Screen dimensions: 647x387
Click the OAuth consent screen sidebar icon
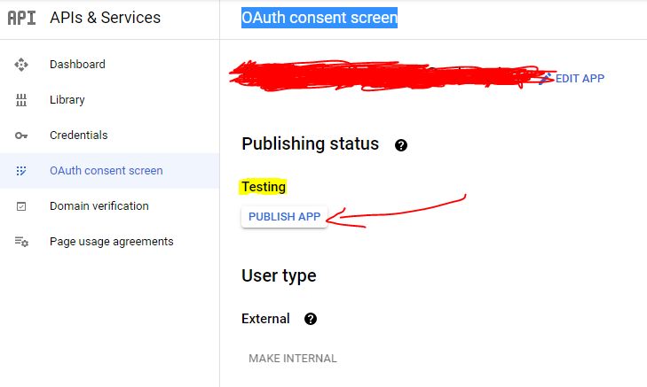coord(21,171)
